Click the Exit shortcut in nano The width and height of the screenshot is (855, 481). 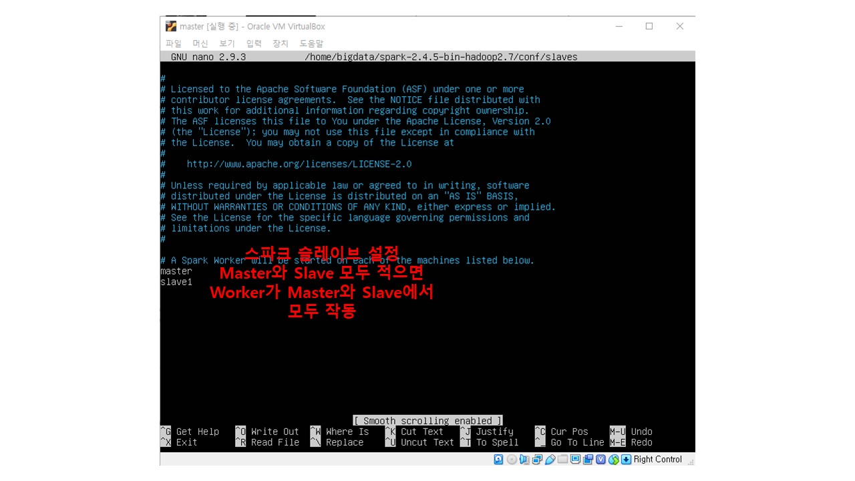point(186,442)
